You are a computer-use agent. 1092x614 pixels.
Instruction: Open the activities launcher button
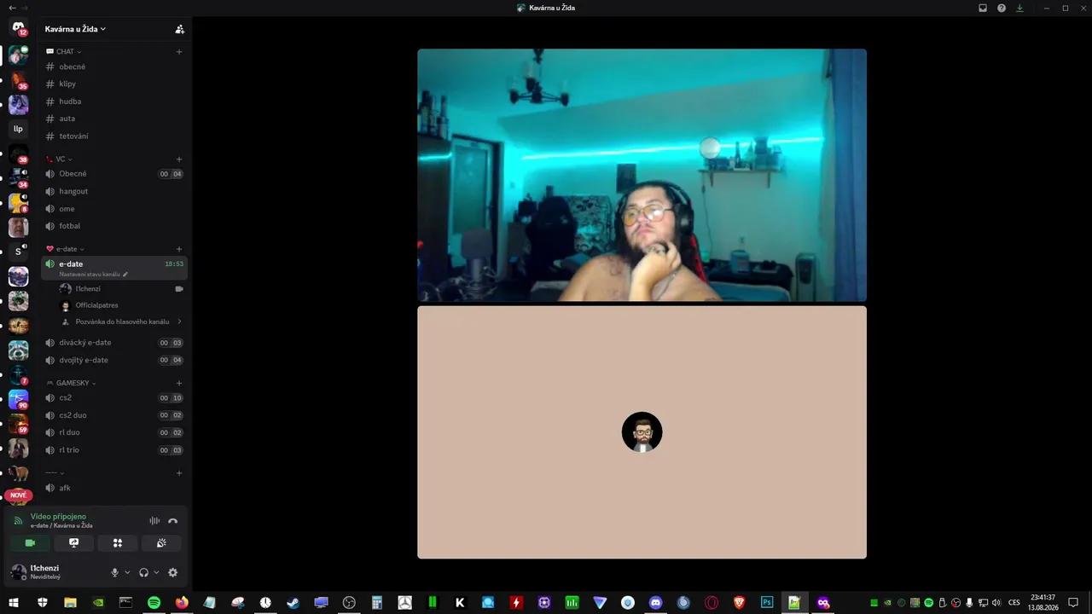tap(118, 543)
